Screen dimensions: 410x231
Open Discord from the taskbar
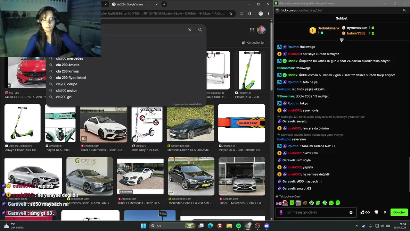(x=267, y=226)
